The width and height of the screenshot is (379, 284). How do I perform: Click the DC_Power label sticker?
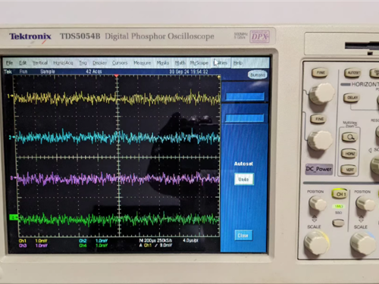click(x=319, y=169)
